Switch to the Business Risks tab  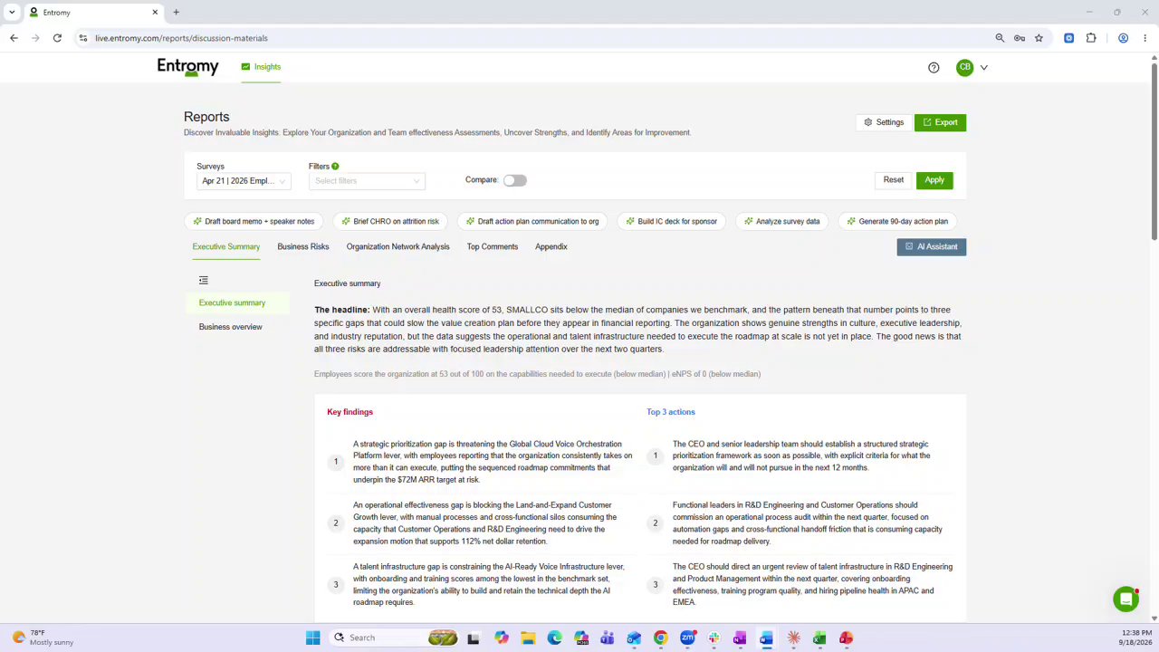(x=302, y=246)
